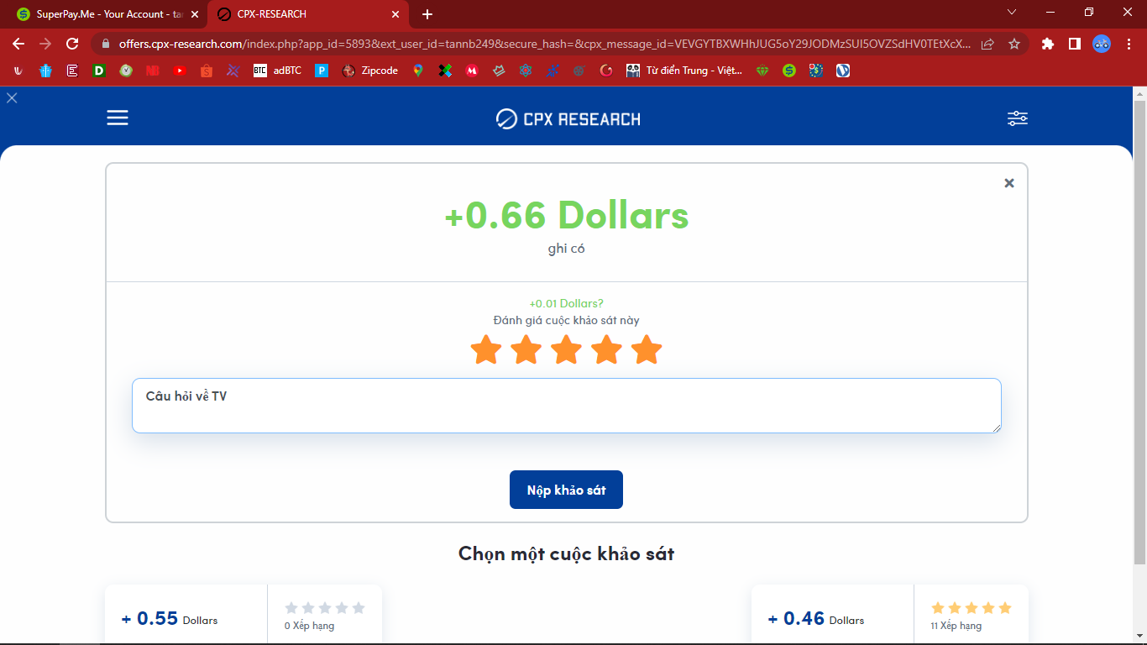This screenshot has width=1147, height=645.
Task: Open the Zipcode bookmark
Action: tap(370, 71)
